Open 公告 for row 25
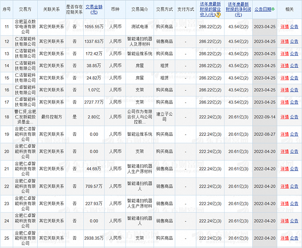 click(x=294, y=238)
